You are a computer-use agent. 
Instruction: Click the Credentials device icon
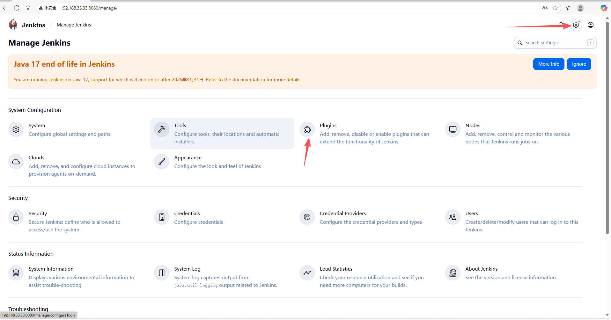tap(162, 217)
